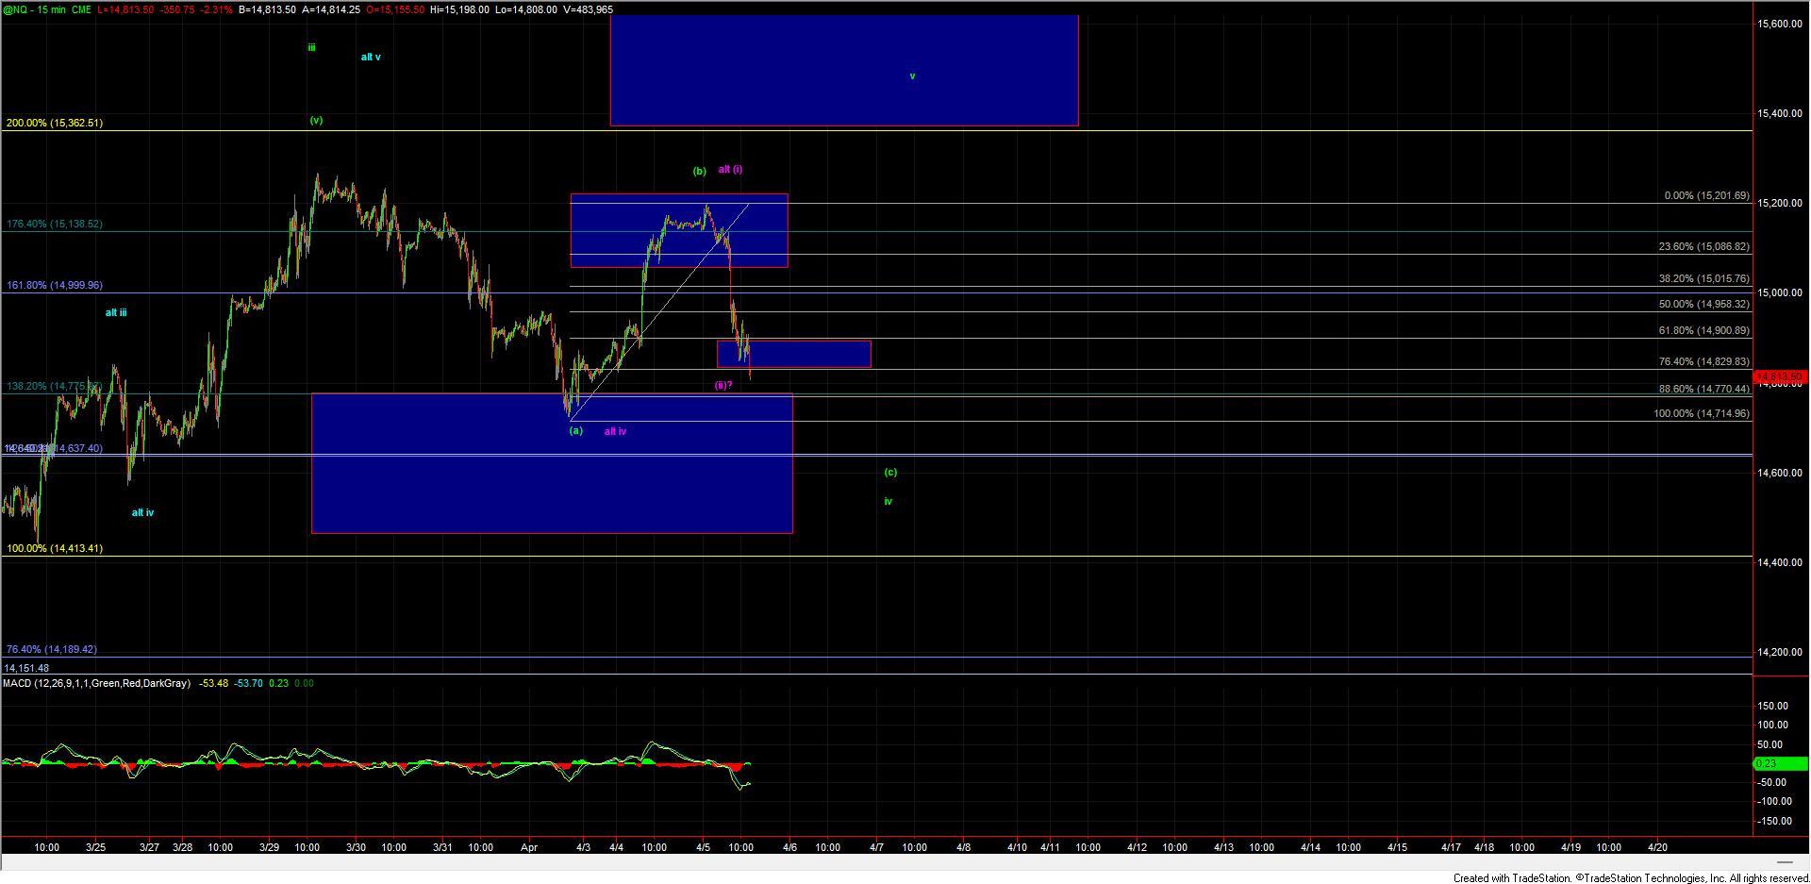
Task: Click the 4/20 date on the time axis
Action: [1657, 847]
